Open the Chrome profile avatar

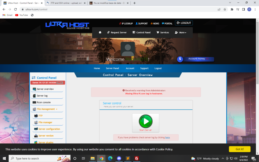[249, 9]
